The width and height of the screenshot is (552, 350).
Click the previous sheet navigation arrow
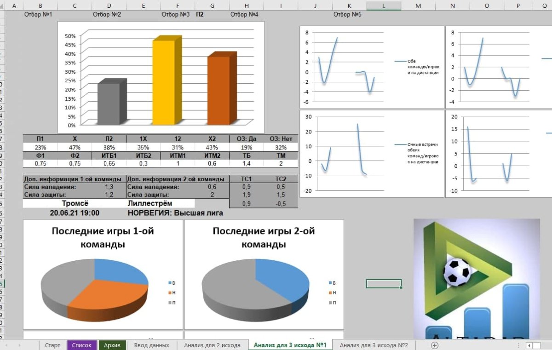coord(6,345)
